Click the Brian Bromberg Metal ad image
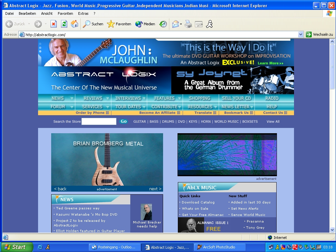Image resolution: width=336 pixels, height=252 pixels. click(x=107, y=160)
